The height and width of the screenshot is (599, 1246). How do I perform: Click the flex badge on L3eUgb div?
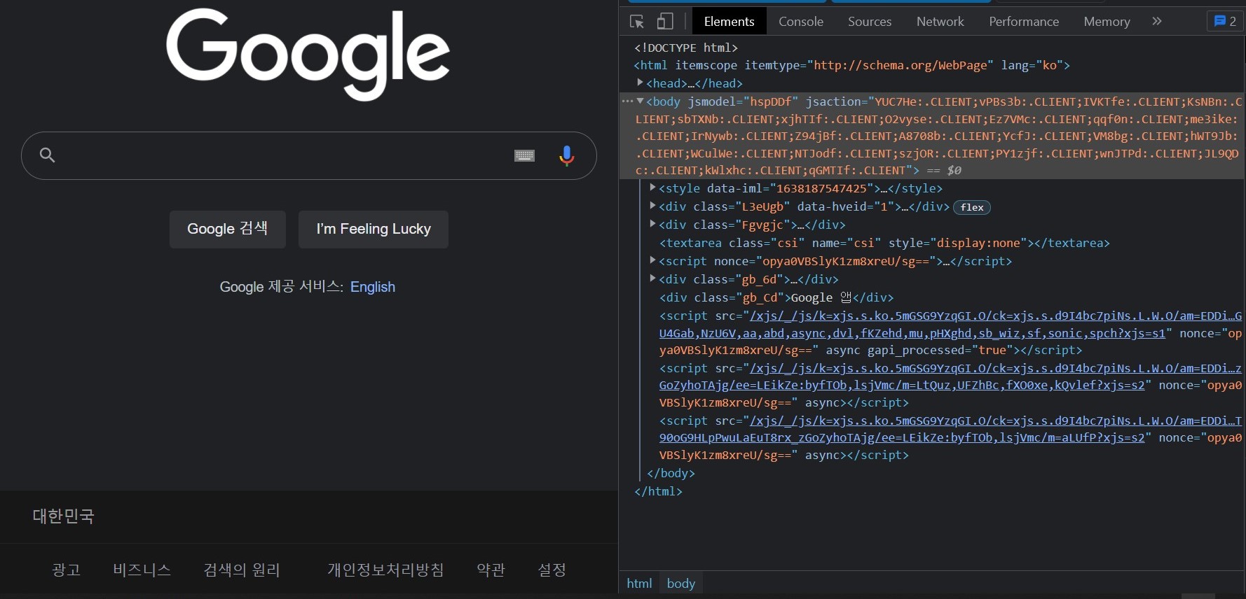click(972, 207)
